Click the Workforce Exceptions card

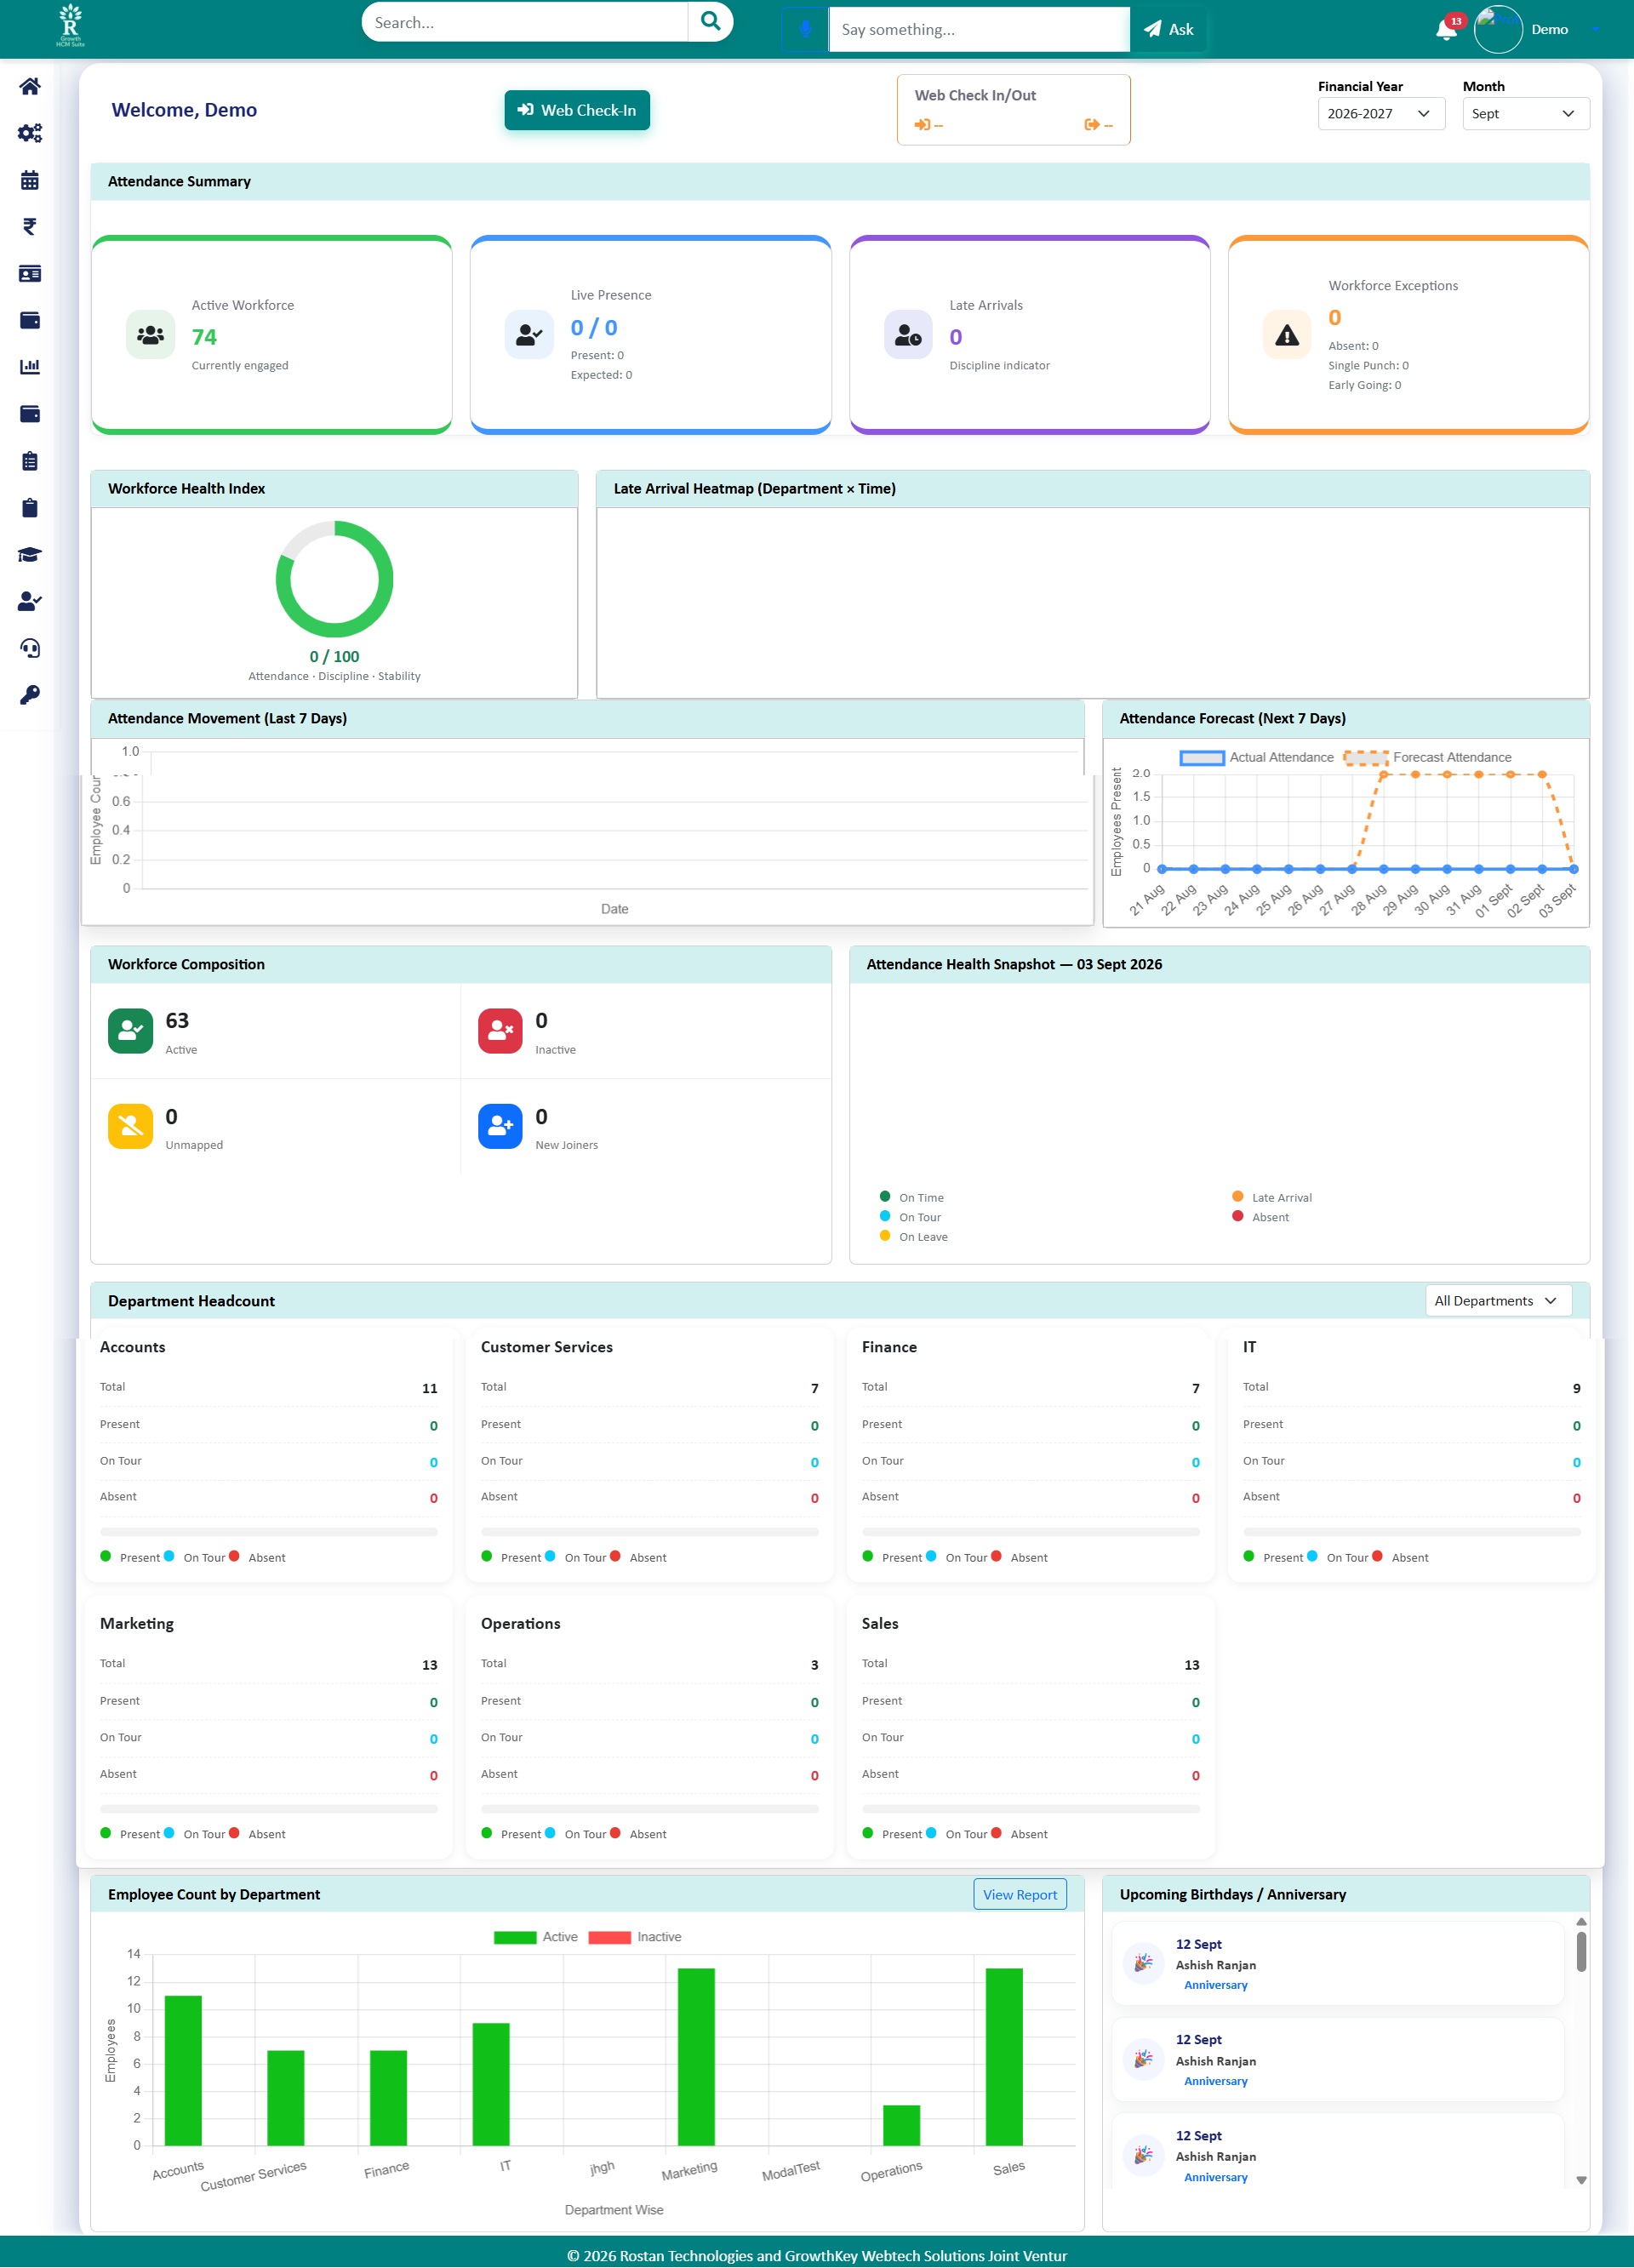pos(1408,335)
